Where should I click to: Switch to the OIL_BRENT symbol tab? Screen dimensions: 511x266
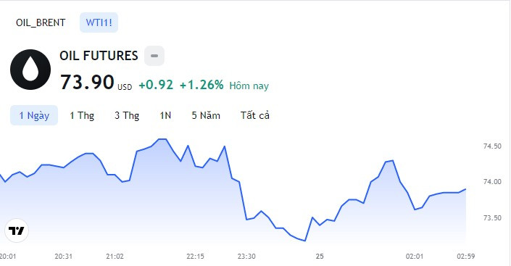[x=41, y=22]
